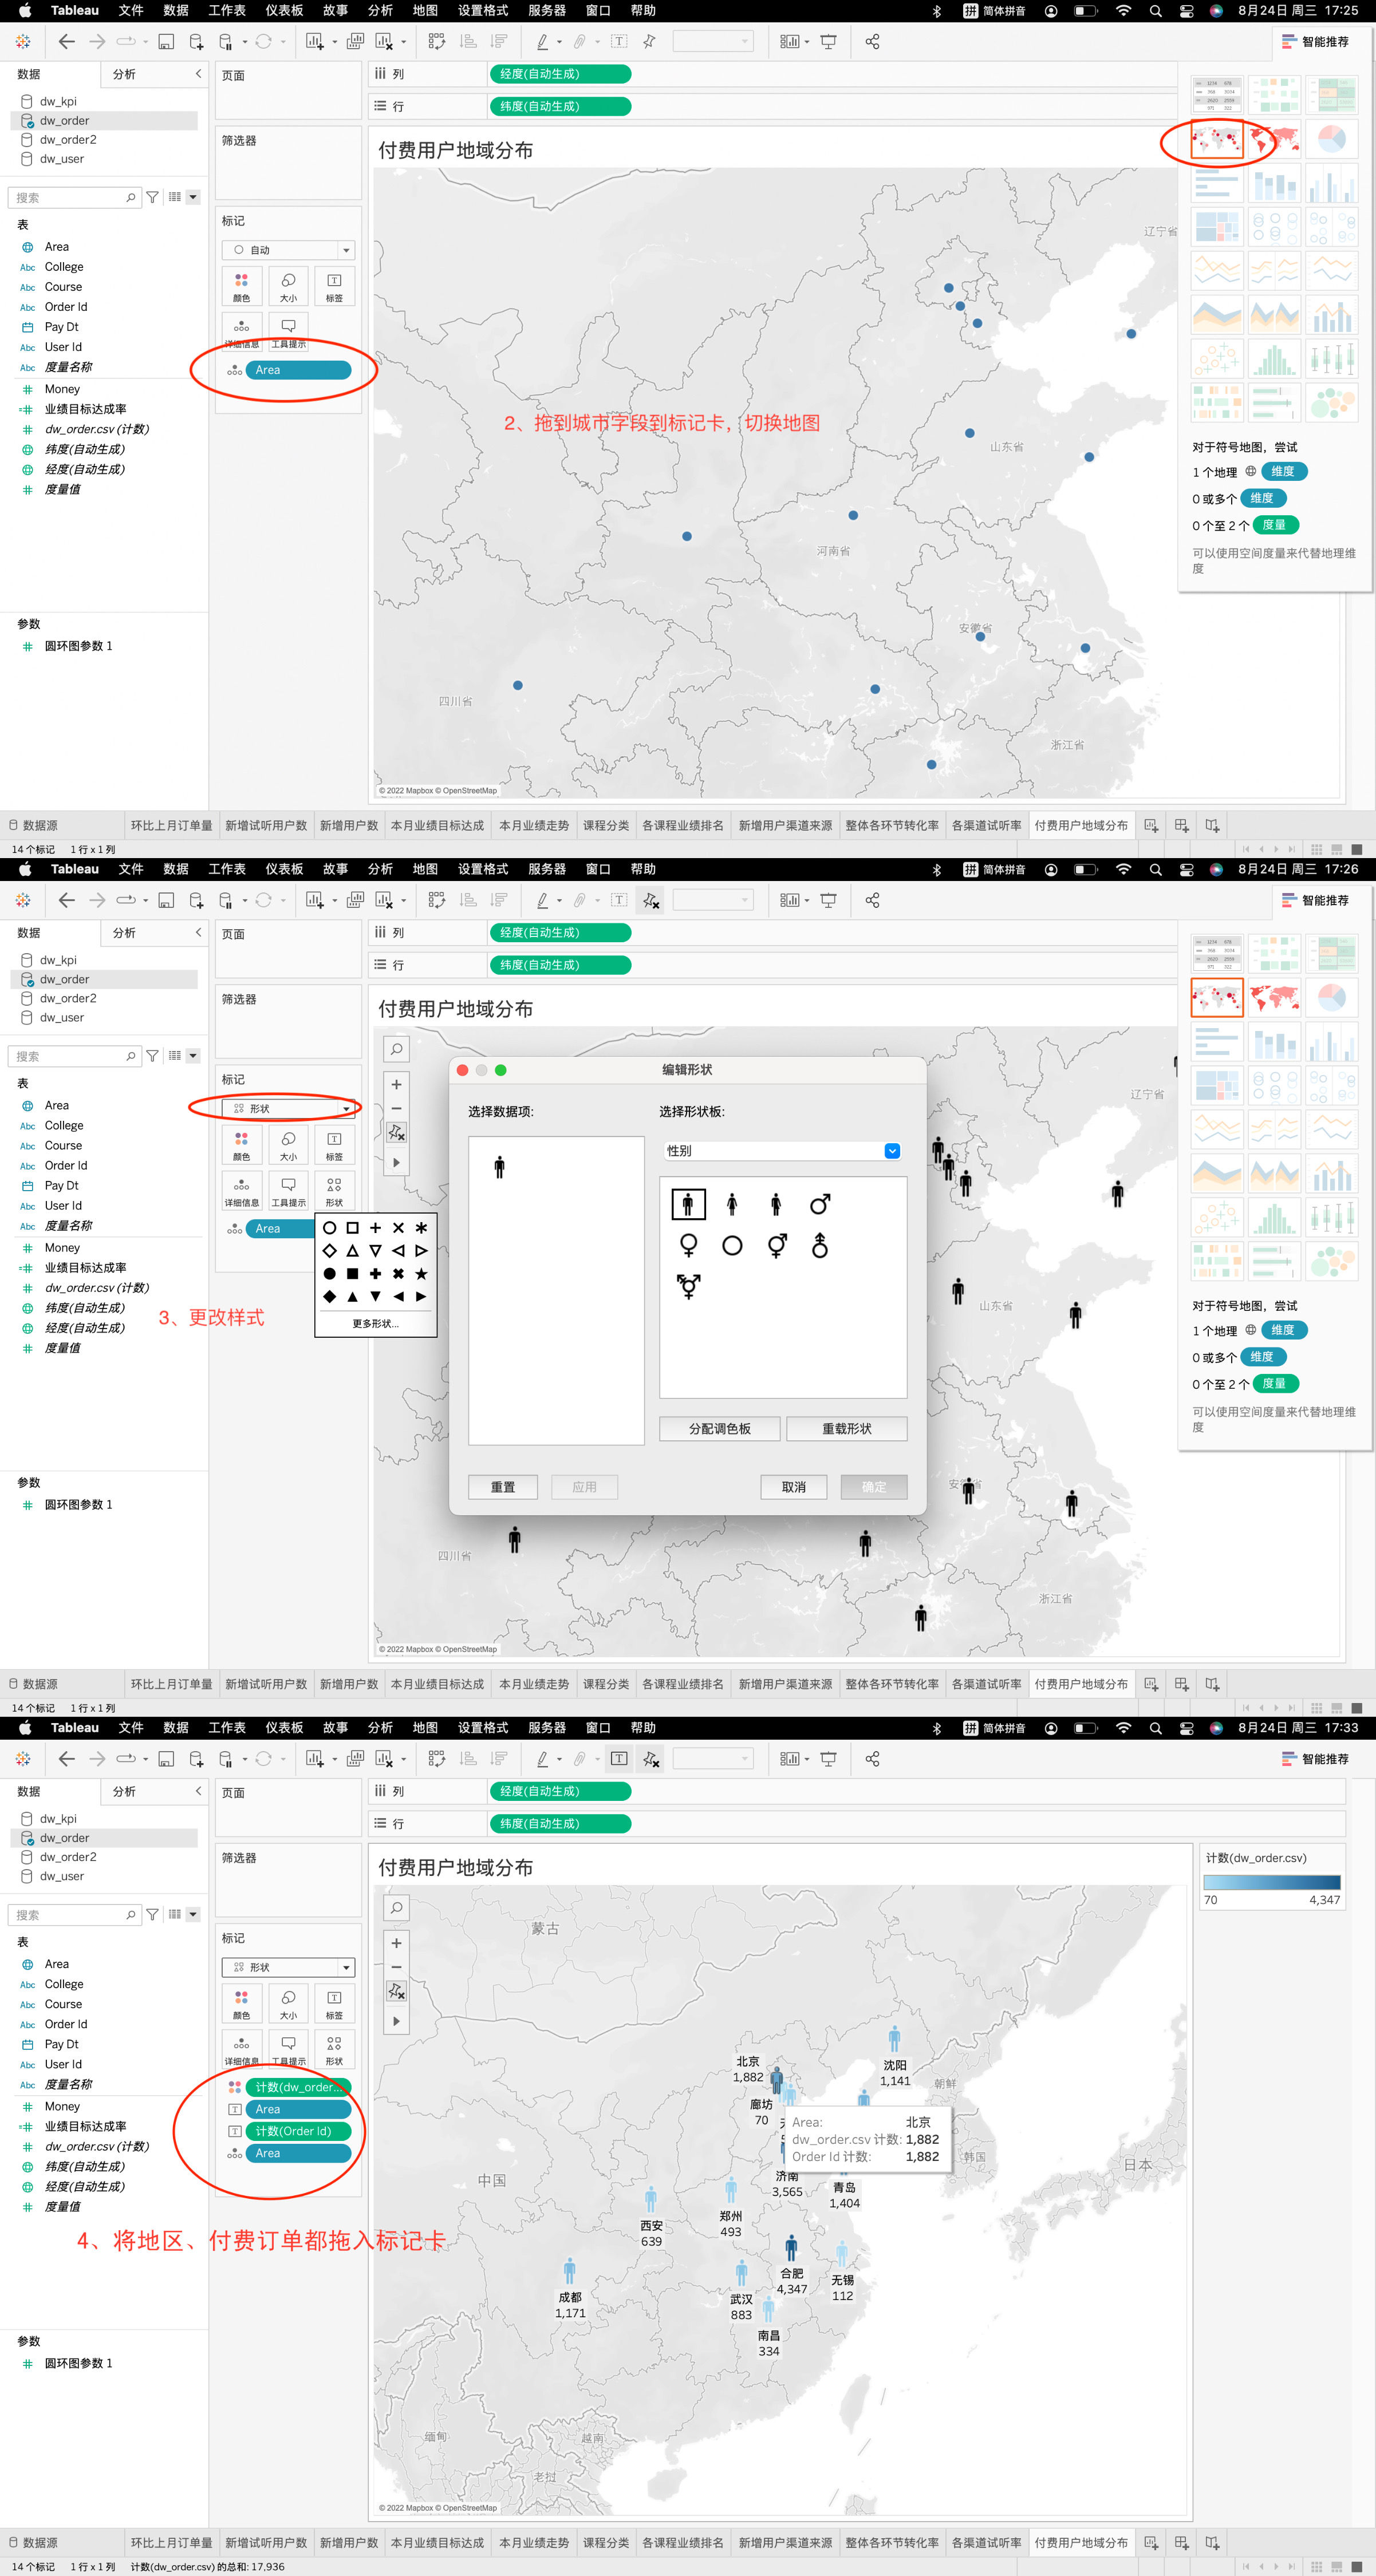Image resolution: width=1376 pixels, height=2576 pixels.
Task: Open the 分析 menu in the 17:26 menu bar
Action: [x=380, y=869]
